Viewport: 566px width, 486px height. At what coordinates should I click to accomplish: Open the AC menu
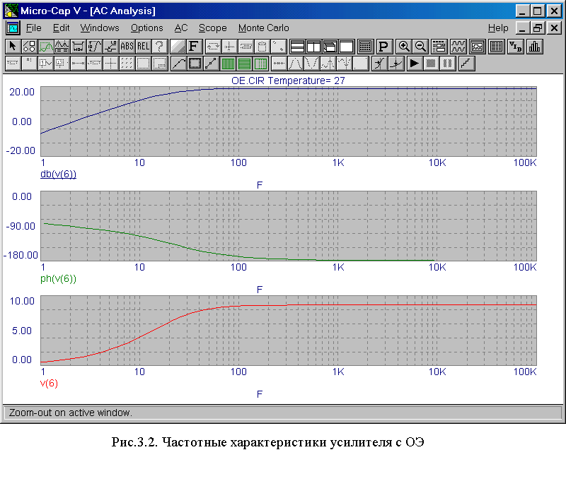181,28
